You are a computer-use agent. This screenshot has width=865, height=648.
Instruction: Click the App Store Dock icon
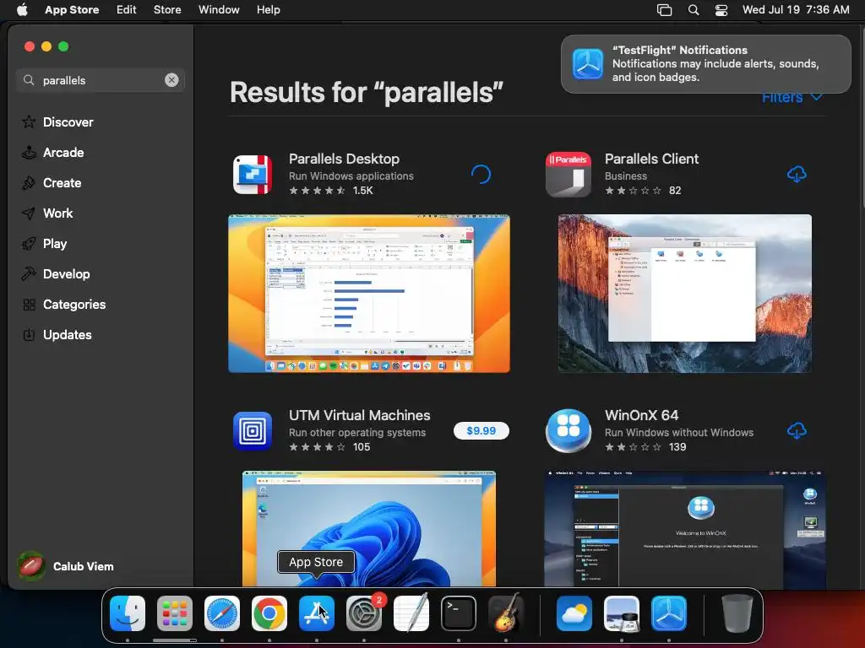(317, 613)
